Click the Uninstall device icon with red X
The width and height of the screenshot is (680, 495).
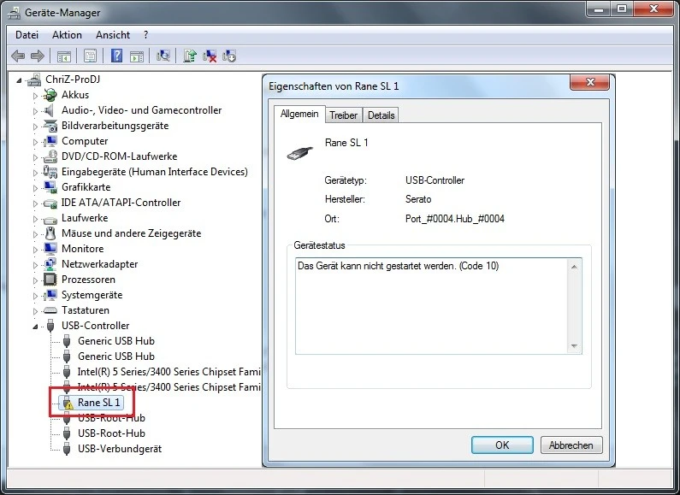pos(210,56)
